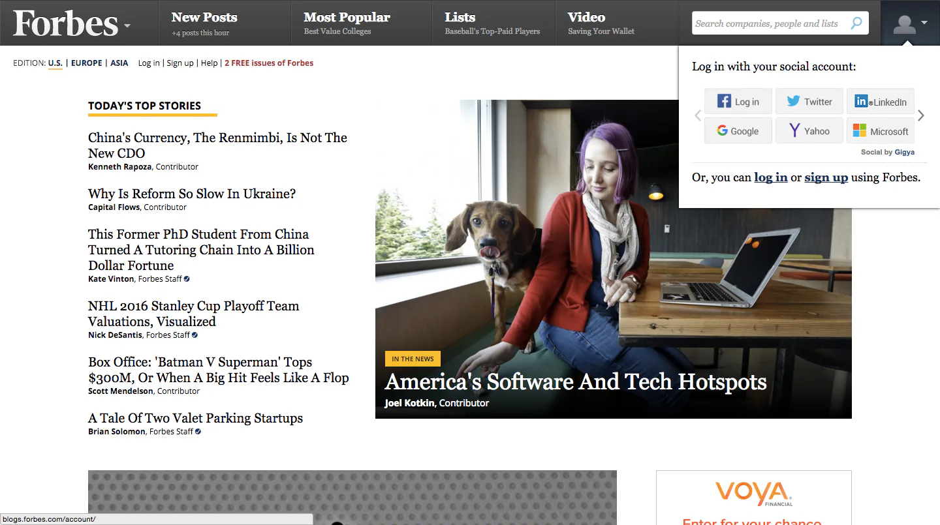Read A Tale Of Two Valet Parking Startups
Screen dimensions: 940x525
tap(196, 418)
